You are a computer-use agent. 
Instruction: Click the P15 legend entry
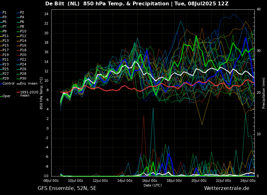[4, 45]
